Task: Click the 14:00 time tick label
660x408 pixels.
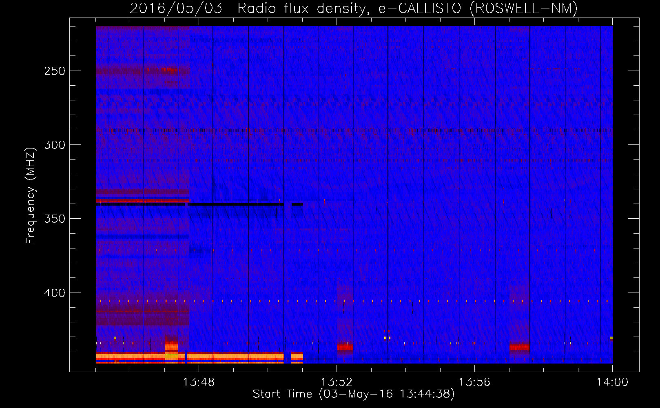Action: 612,382
